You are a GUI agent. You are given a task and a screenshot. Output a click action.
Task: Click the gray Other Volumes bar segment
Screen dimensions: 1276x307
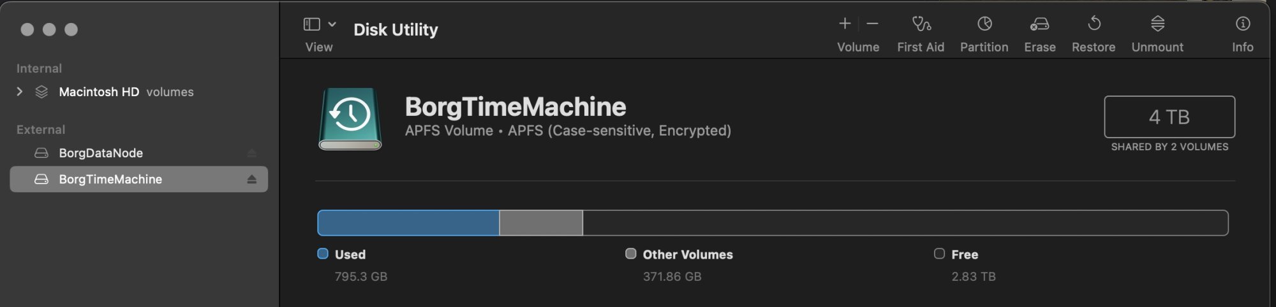click(x=541, y=223)
